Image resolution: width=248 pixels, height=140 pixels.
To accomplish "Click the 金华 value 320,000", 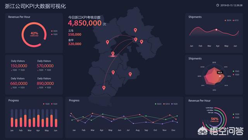I will [x=75, y=44].
